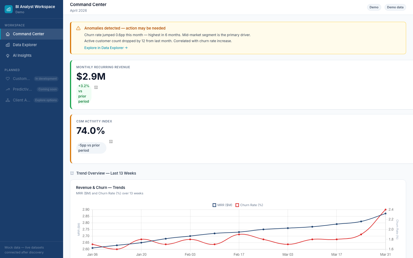Click the Client A... person icon
Image resolution: width=413 pixels, height=258 pixels.
pos(8,100)
